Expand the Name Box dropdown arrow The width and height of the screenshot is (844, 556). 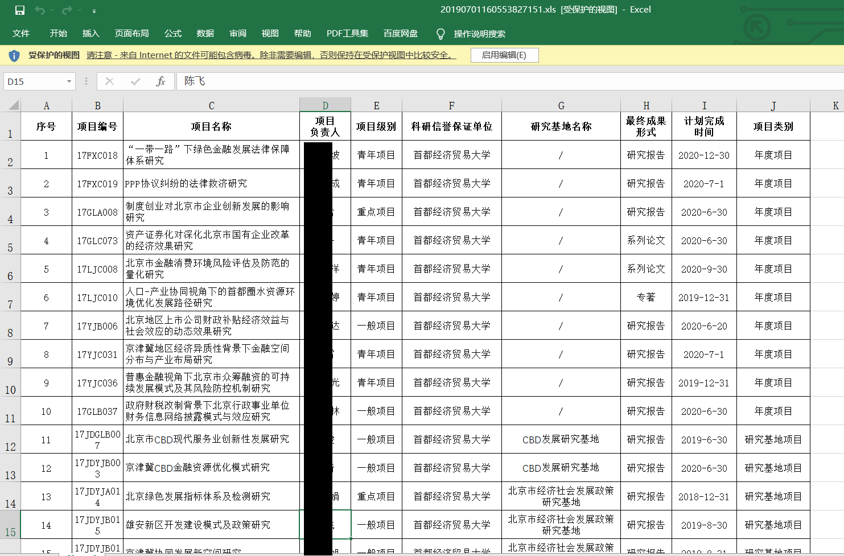click(69, 81)
